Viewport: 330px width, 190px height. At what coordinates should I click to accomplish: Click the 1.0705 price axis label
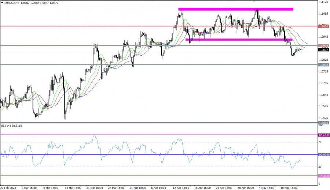coord(323,83)
